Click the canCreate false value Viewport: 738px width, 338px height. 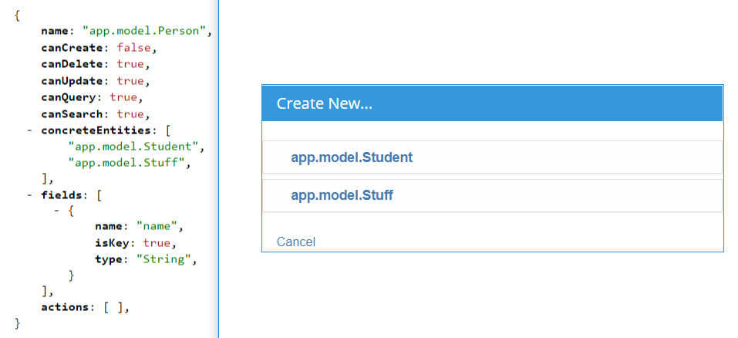pos(133,48)
